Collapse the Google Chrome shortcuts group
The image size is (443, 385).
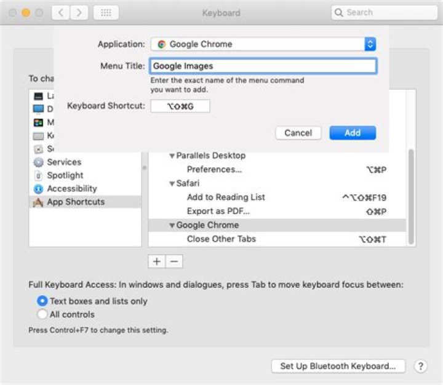point(172,226)
